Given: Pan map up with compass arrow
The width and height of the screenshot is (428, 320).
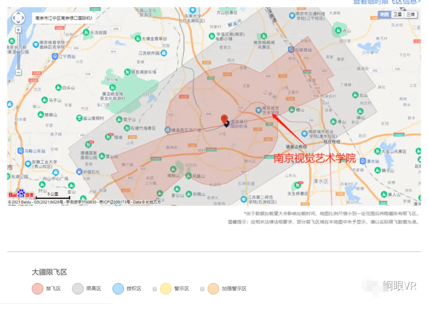Looking at the screenshot, I should (18, 13).
